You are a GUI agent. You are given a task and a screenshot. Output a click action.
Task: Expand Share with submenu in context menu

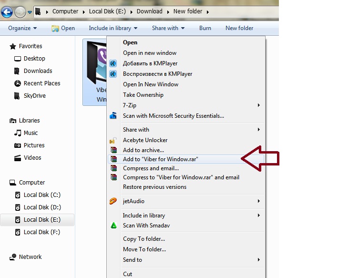point(186,130)
